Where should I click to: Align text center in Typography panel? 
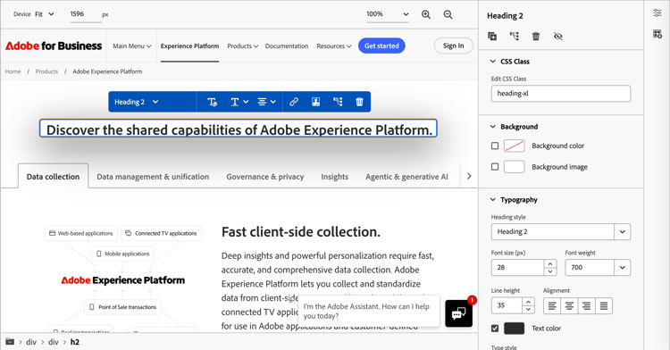pos(569,306)
